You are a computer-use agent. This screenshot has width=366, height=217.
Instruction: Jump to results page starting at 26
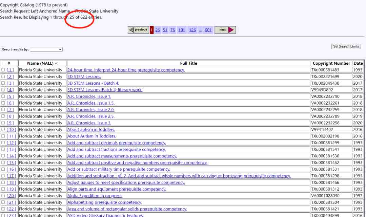pyautogui.click(x=158, y=30)
